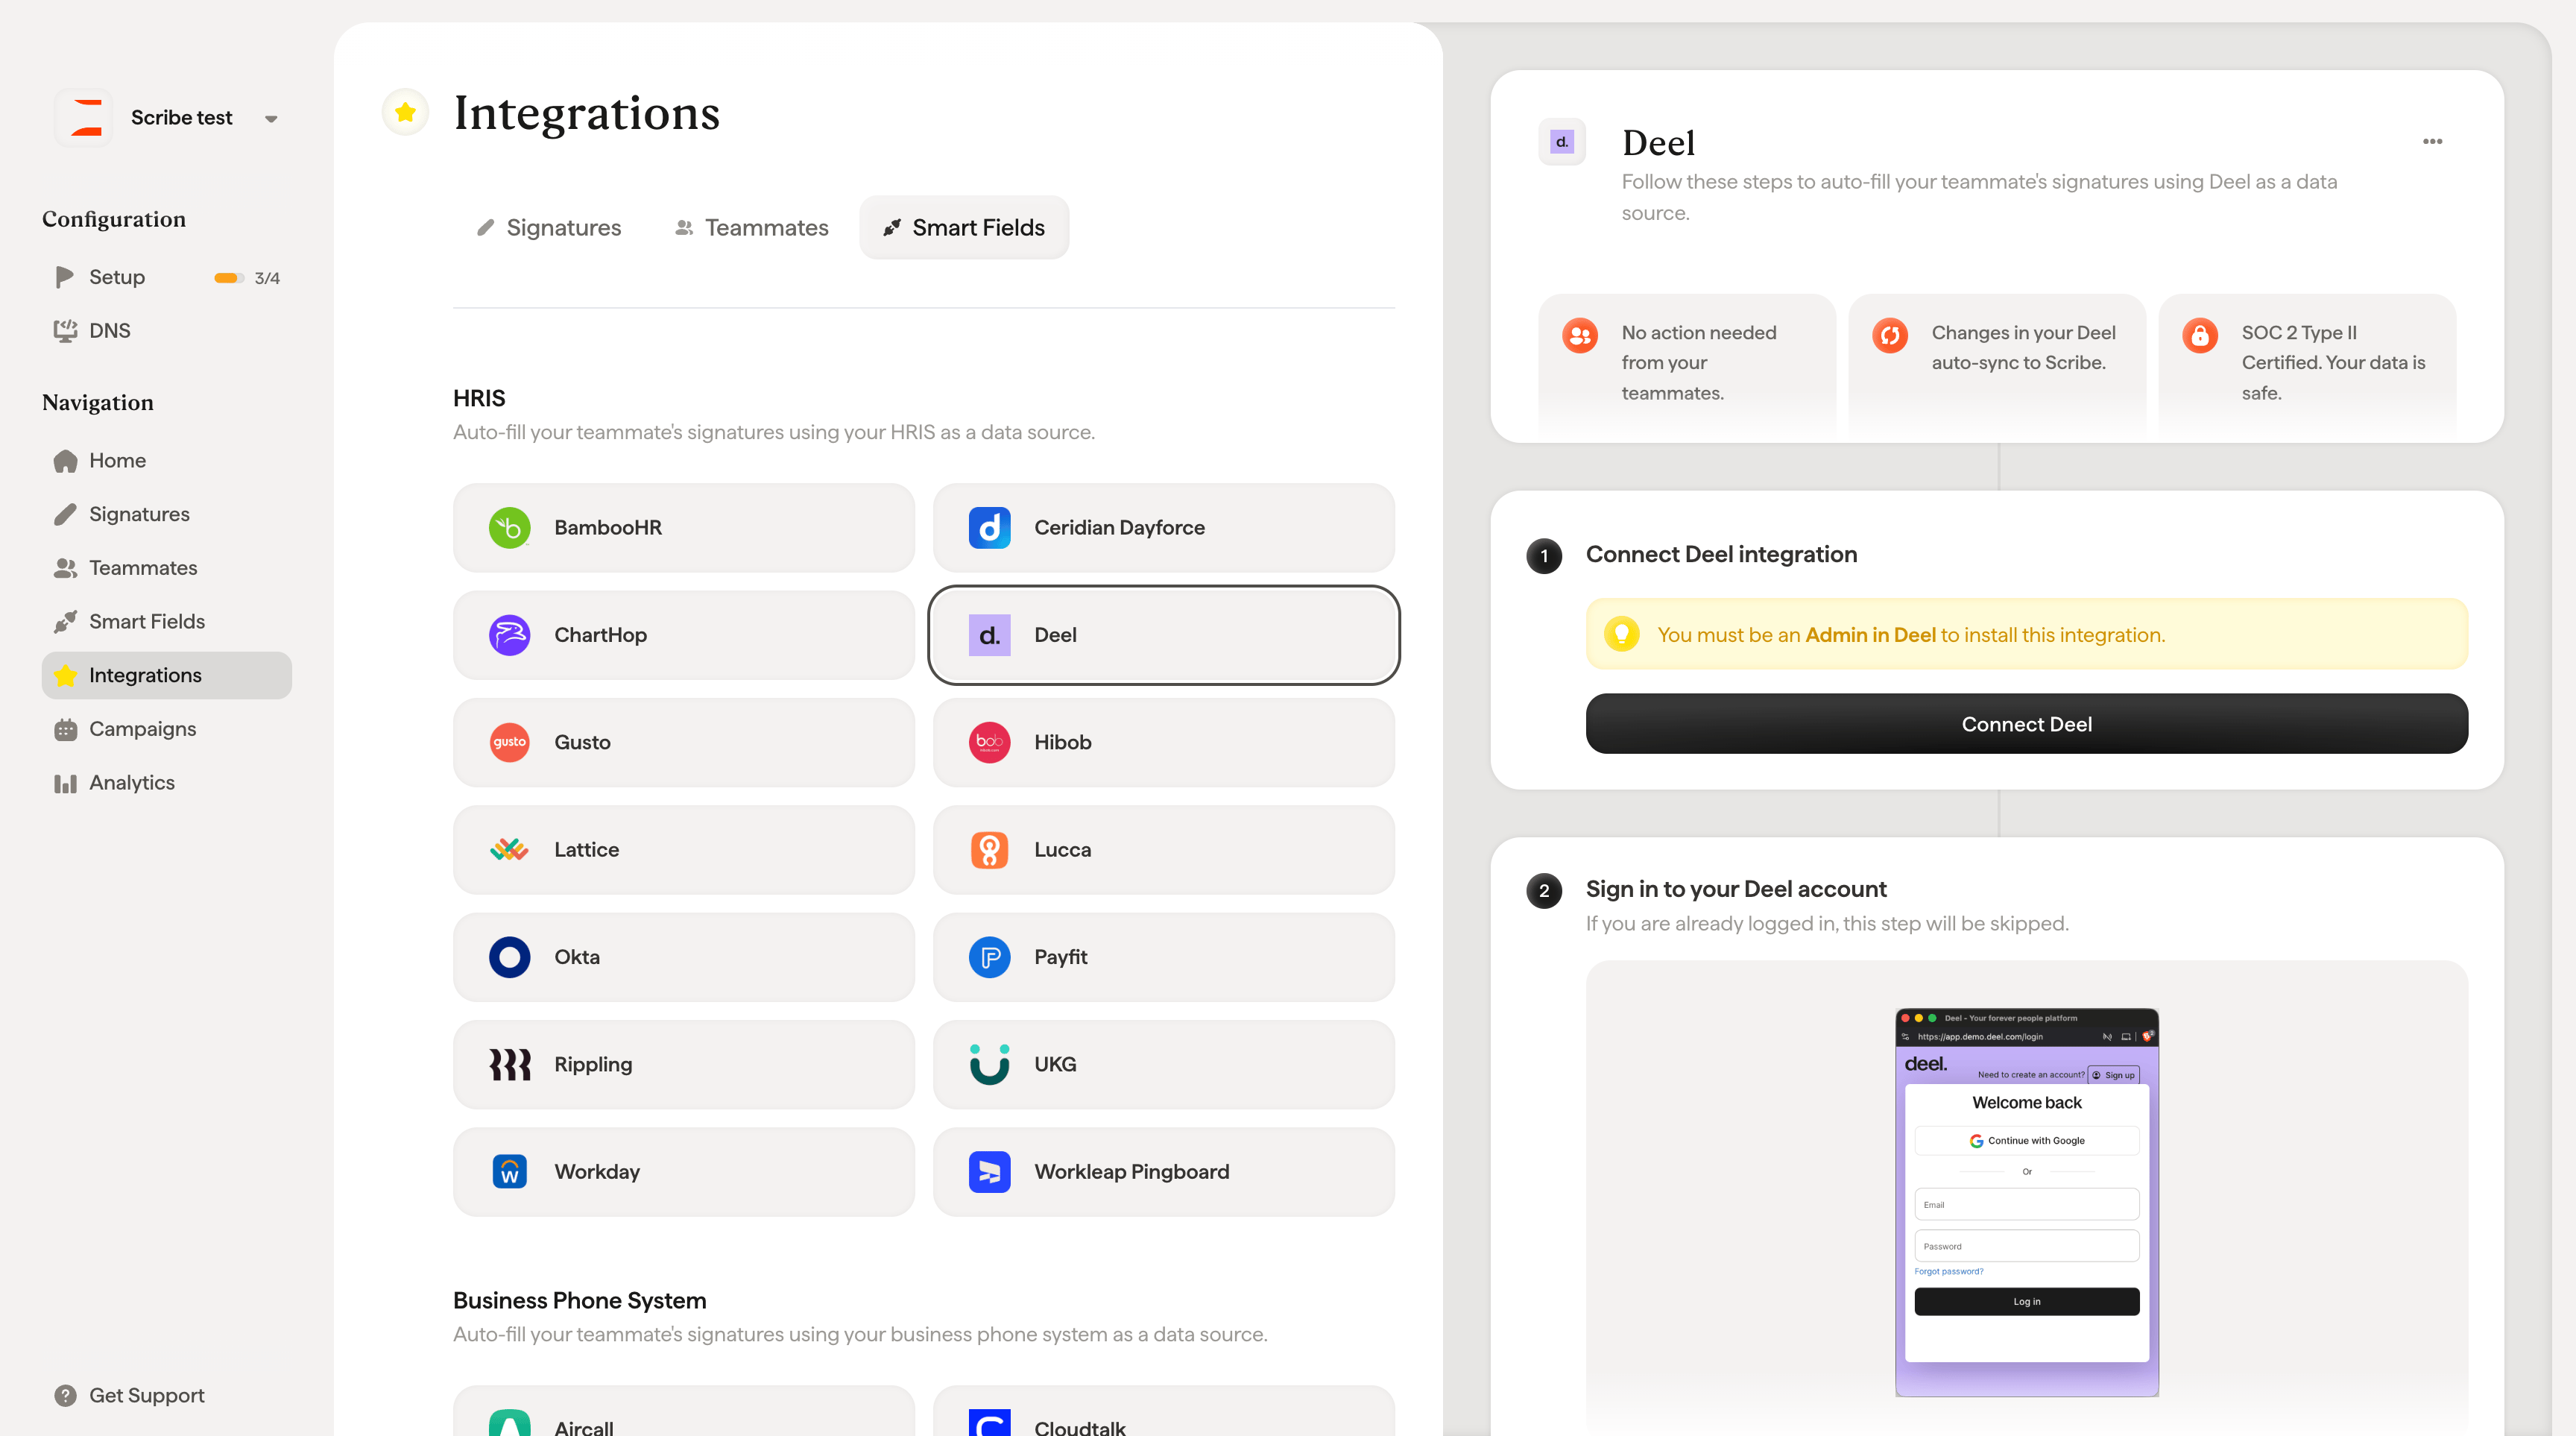Switch to the Teammates tab
Image resolution: width=2576 pixels, height=1436 pixels.
click(752, 227)
